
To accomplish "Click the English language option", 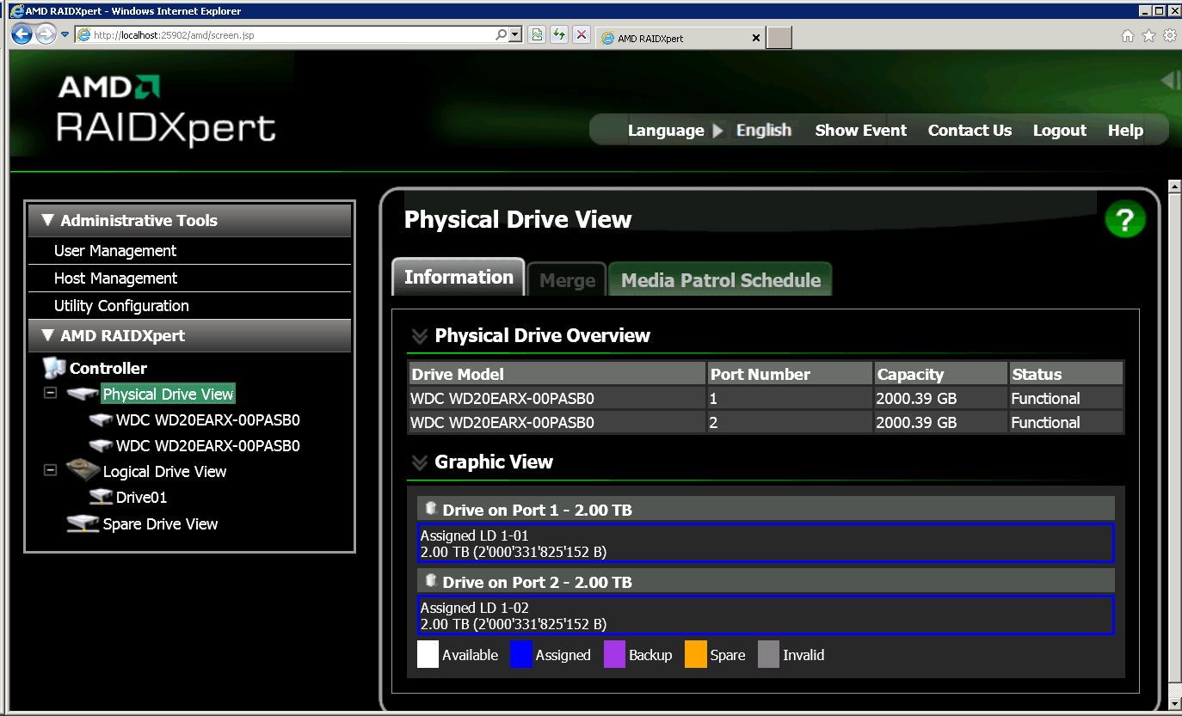I will click(x=764, y=131).
